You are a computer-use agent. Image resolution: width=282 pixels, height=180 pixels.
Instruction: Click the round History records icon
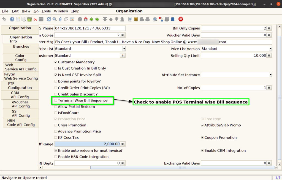(80, 19)
